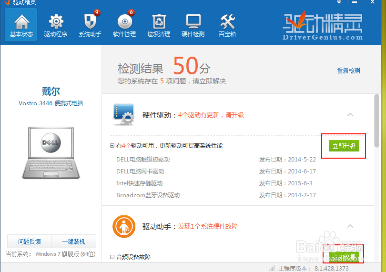Open the 硬件检测 monitor tab
This screenshot has width=386, height=272.
tap(193, 25)
